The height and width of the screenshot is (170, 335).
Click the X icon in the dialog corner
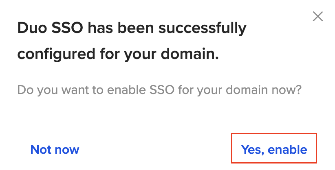317,16
